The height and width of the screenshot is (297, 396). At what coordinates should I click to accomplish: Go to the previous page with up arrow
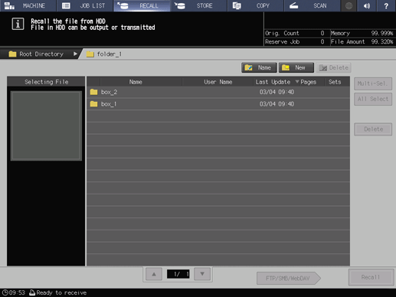[x=154, y=274]
